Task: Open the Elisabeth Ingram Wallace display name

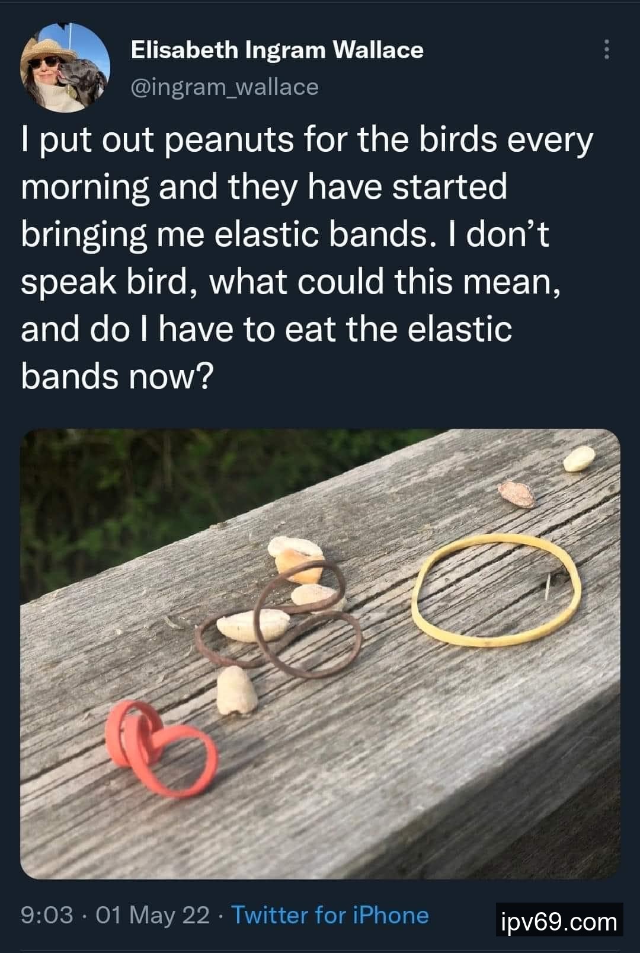Action: tap(277, 50)
